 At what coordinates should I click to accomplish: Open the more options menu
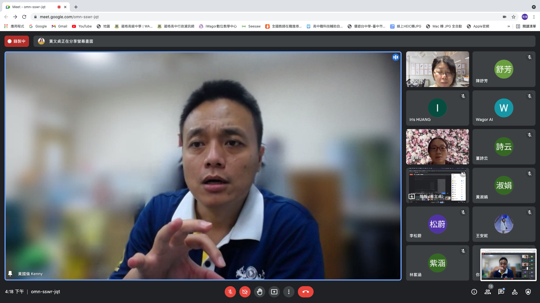(289, 292)
